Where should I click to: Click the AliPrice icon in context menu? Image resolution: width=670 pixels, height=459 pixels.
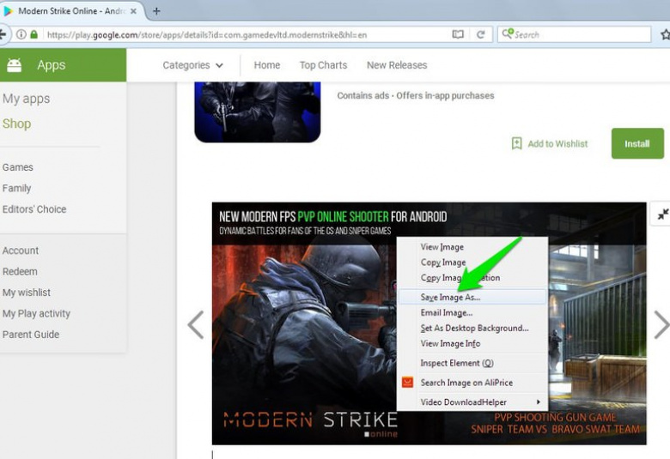[x=408, y=382]
